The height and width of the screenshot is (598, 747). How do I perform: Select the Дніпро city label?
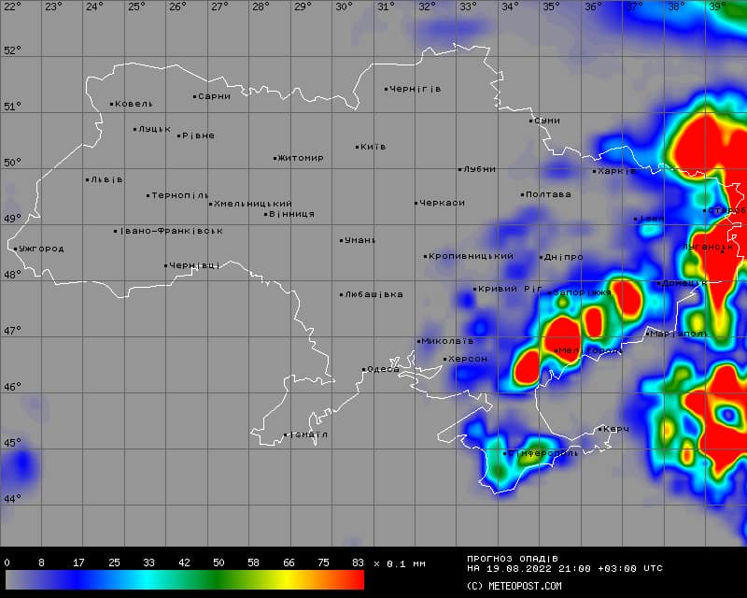(x=564, y=257)
